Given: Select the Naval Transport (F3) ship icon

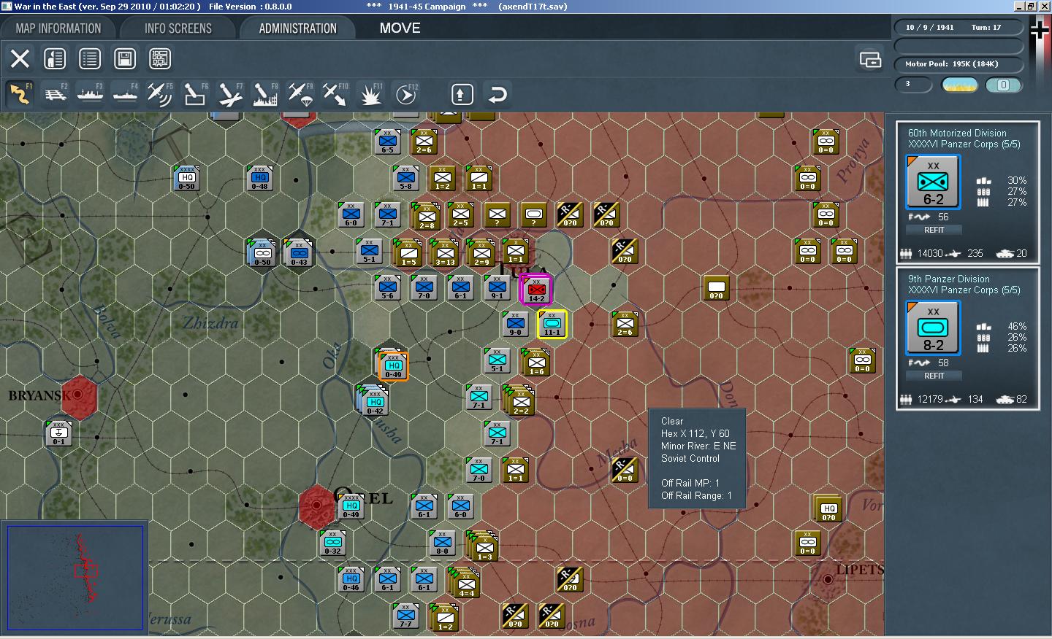Looking at the screenshot, I should click(x=90, y=94).
